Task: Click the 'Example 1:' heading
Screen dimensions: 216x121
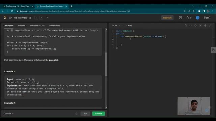Action: coord(10,72)
